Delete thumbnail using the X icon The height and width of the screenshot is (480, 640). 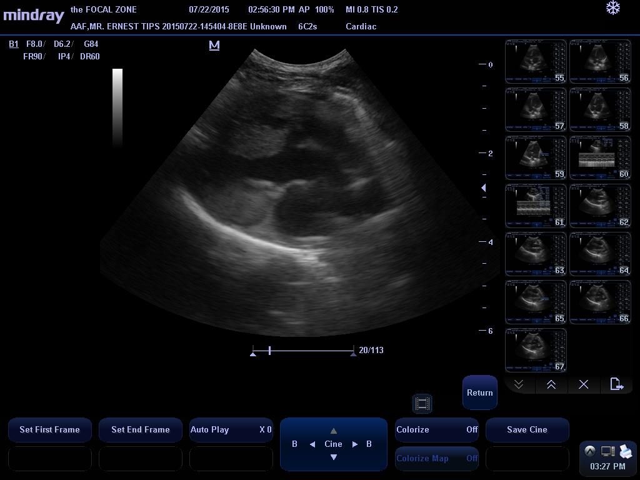point(583,384)
